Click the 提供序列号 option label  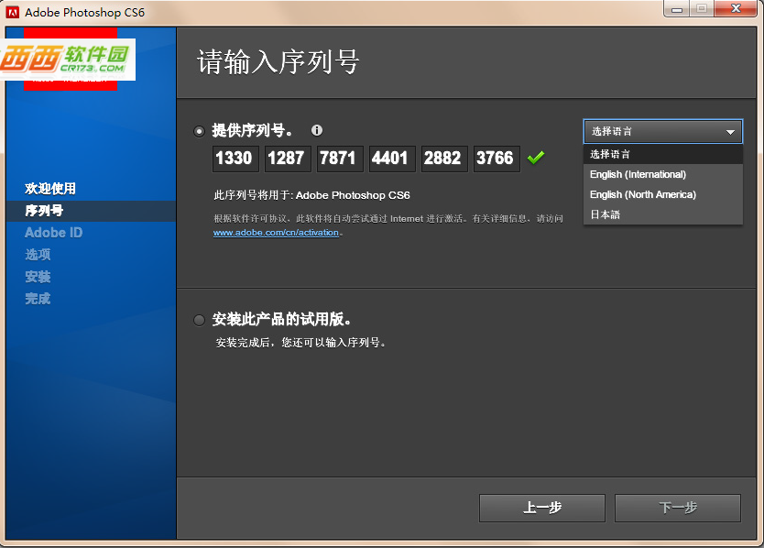(252, 130)
